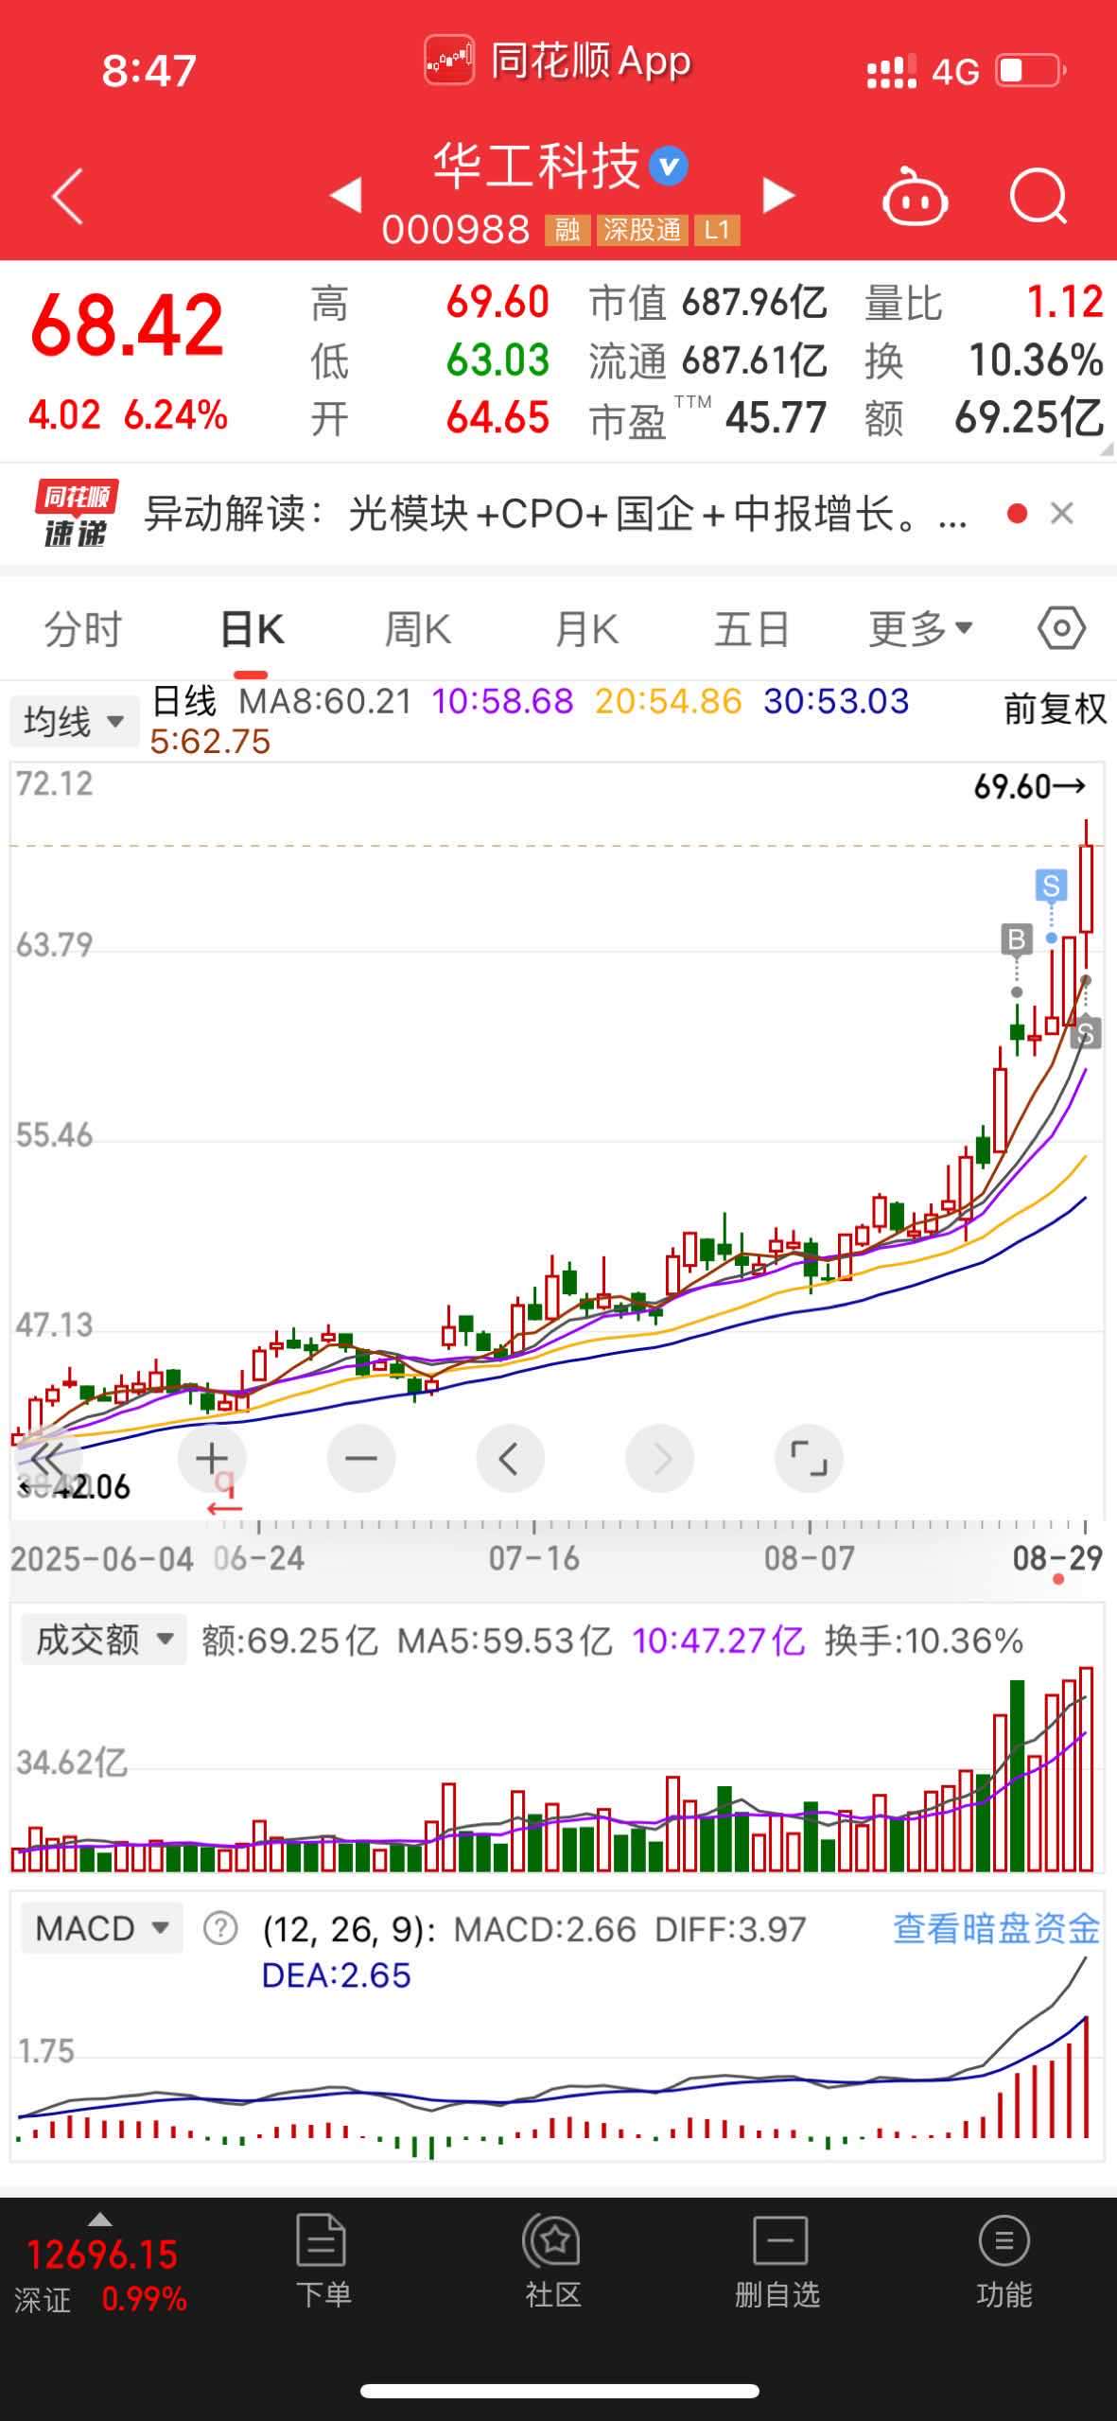Tap the gray B buy marker
Viewport: 1117px width, 2421px height.
pyautogui.click(x=1017, y=939)
